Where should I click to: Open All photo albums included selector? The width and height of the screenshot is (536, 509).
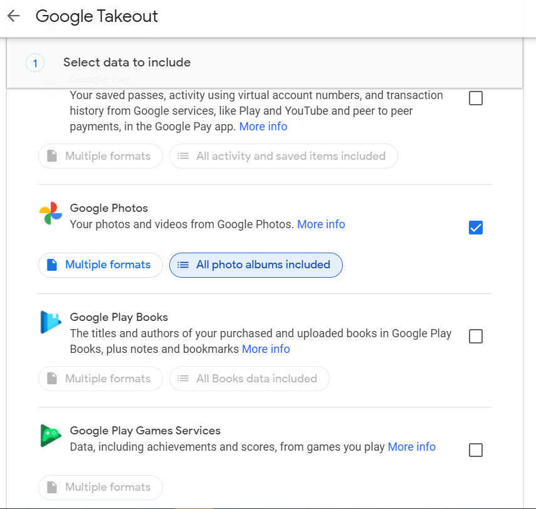coord(256,265)
